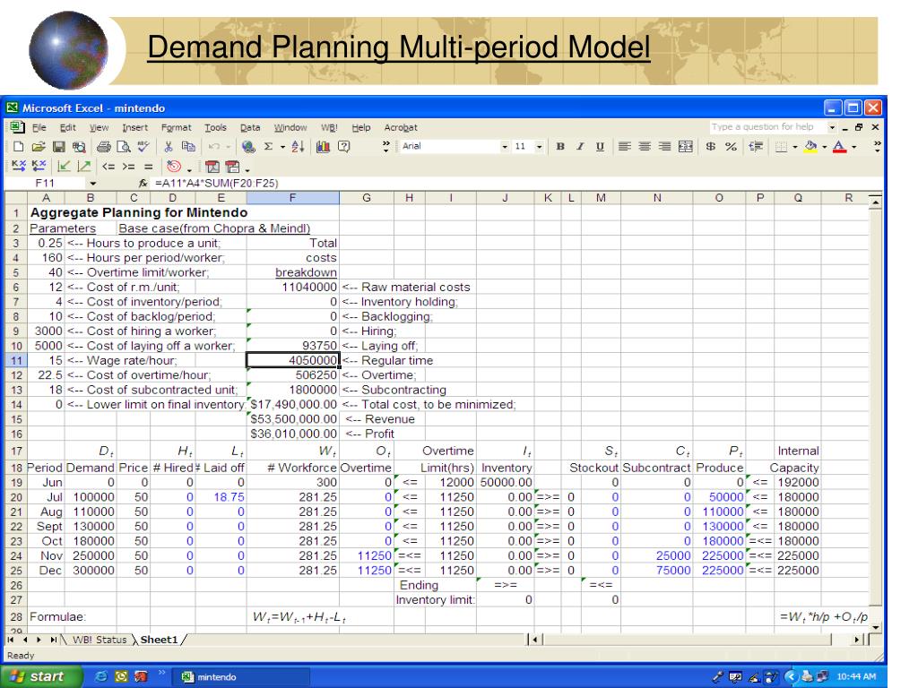Toggle center text alignment
This screenshot has height=688, width=918.
tap(645, 146)
